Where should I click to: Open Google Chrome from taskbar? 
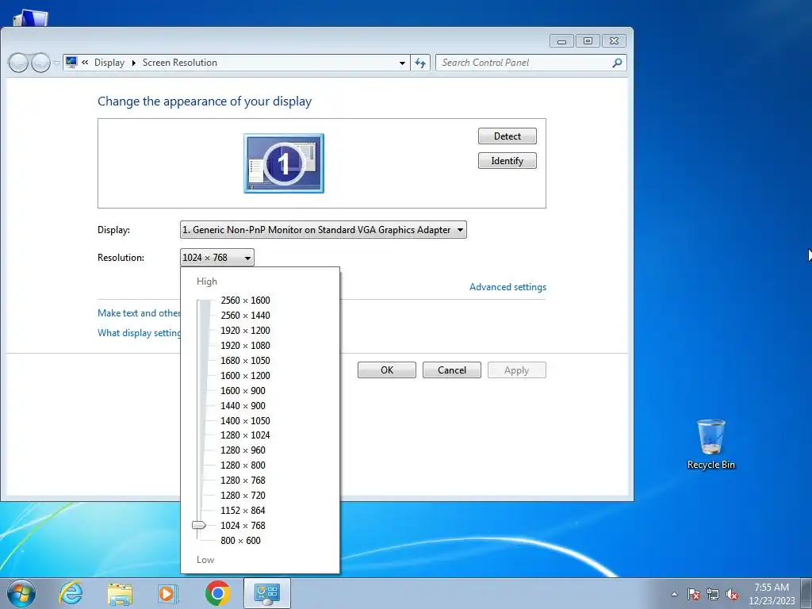click(x=217, y=593)
